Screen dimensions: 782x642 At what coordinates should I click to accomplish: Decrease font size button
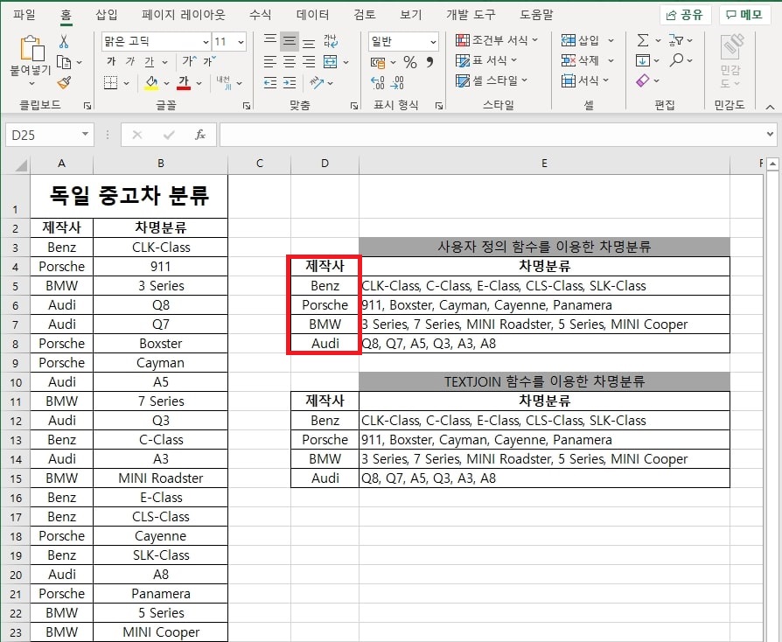pos(209,61)
